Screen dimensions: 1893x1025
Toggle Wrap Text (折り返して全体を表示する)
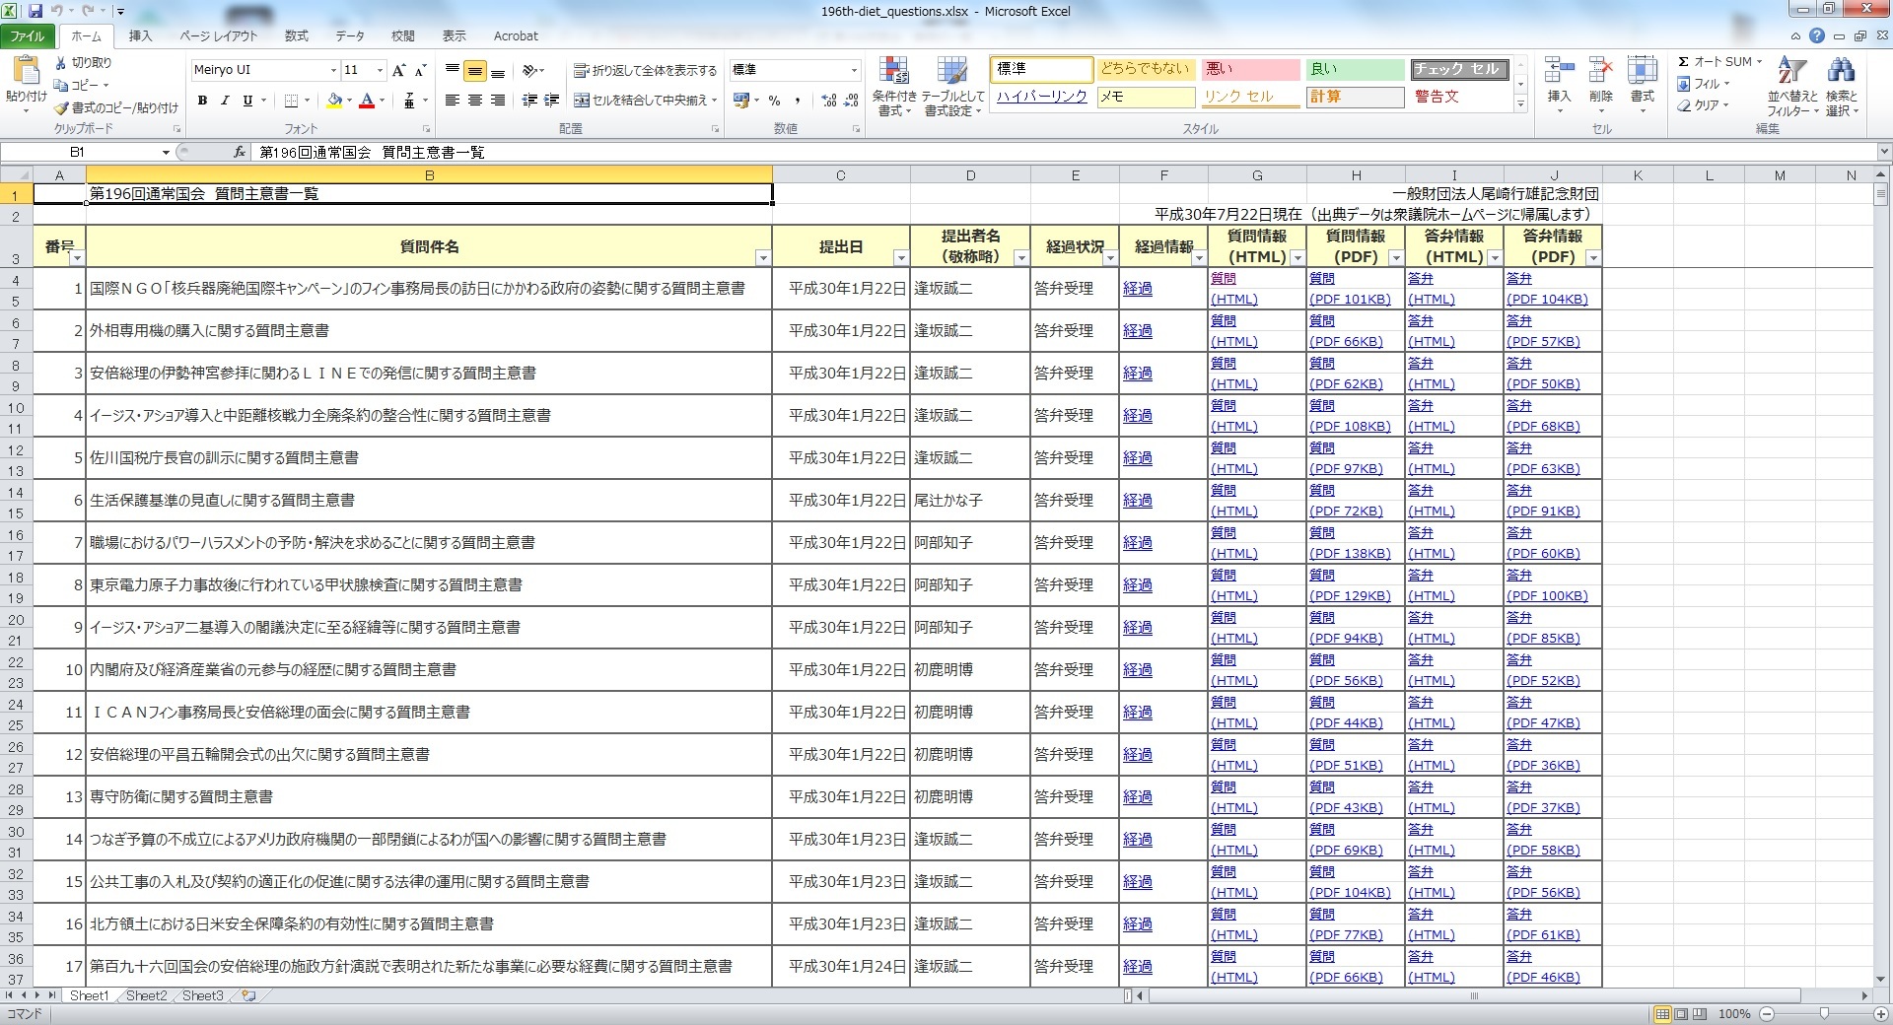coord(646,71)
